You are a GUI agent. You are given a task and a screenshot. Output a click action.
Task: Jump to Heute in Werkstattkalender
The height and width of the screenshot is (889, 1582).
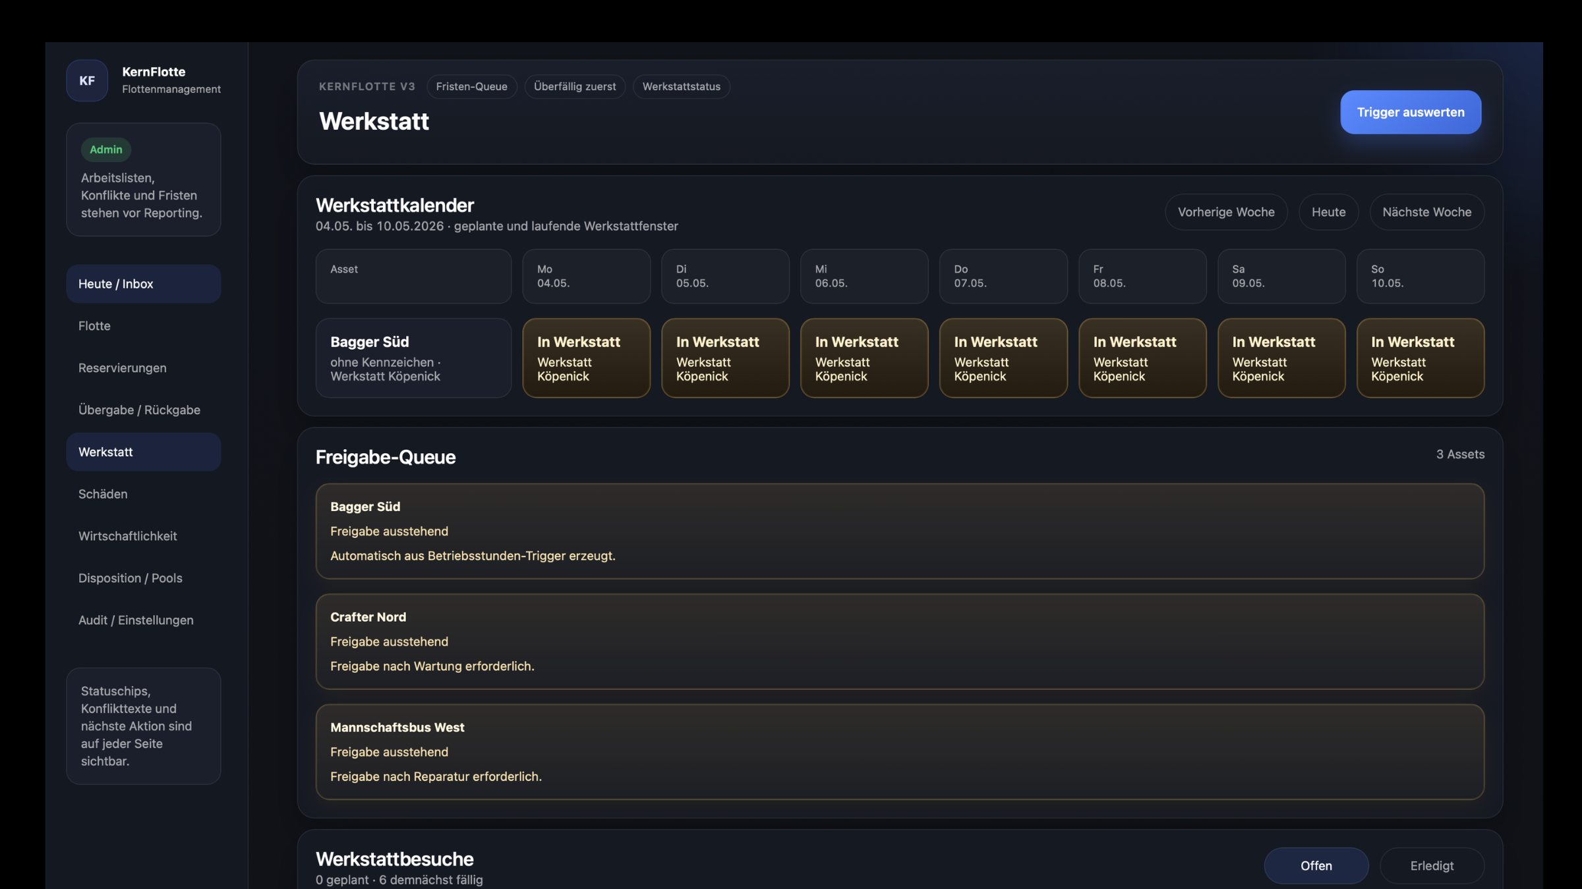click(x=1328, y=212)
